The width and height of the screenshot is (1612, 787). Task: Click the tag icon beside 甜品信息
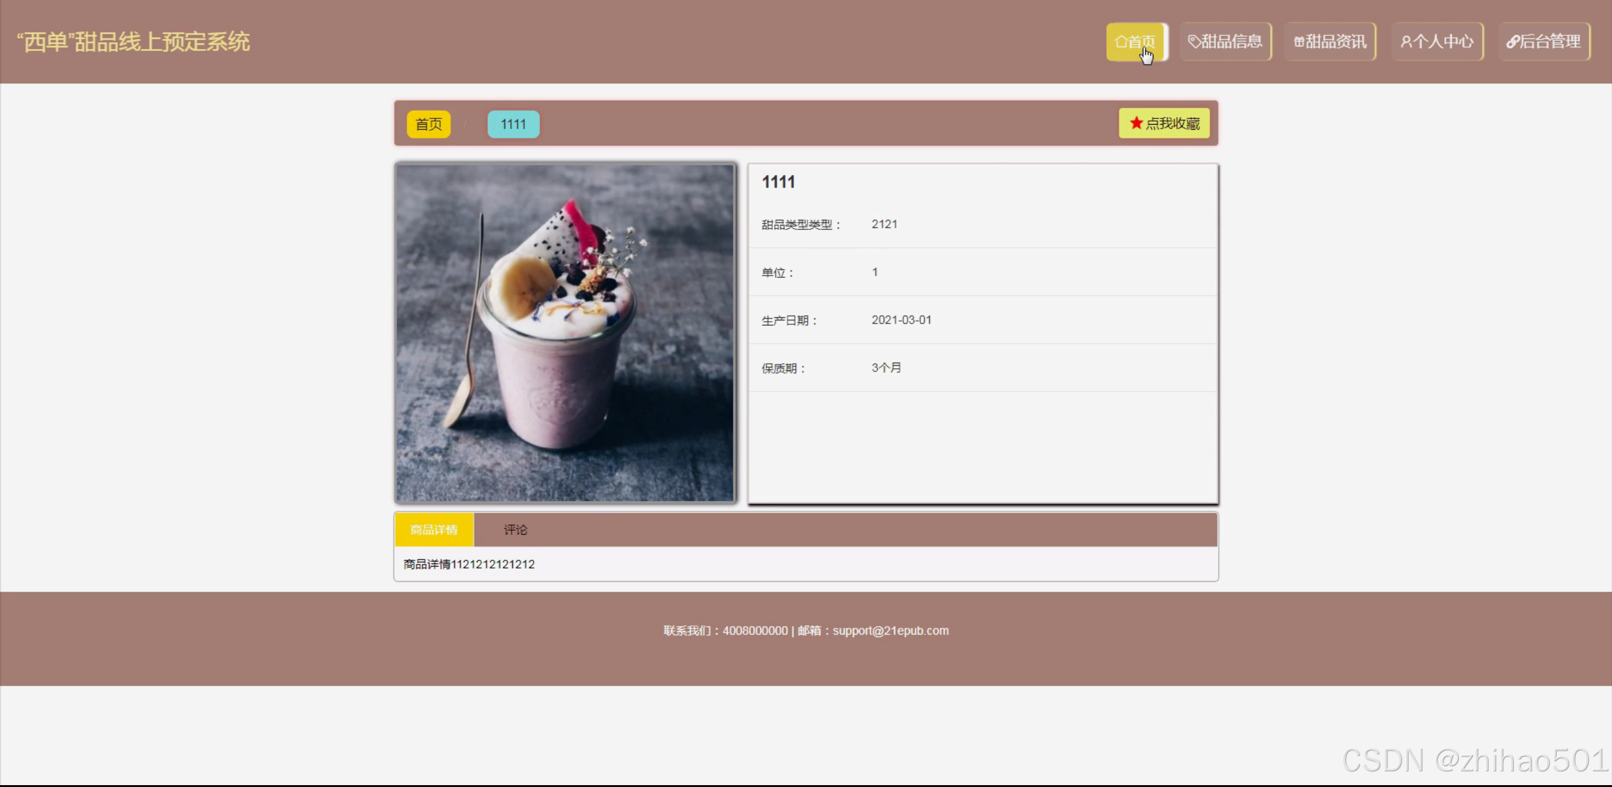pyautogui.click(x=1193, y=42)
